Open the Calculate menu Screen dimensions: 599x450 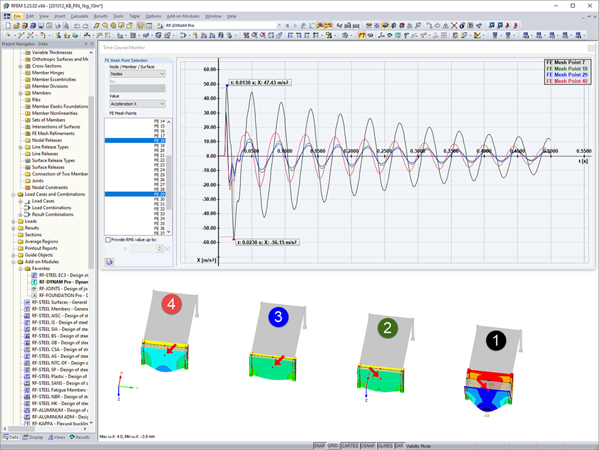(81, 16)
